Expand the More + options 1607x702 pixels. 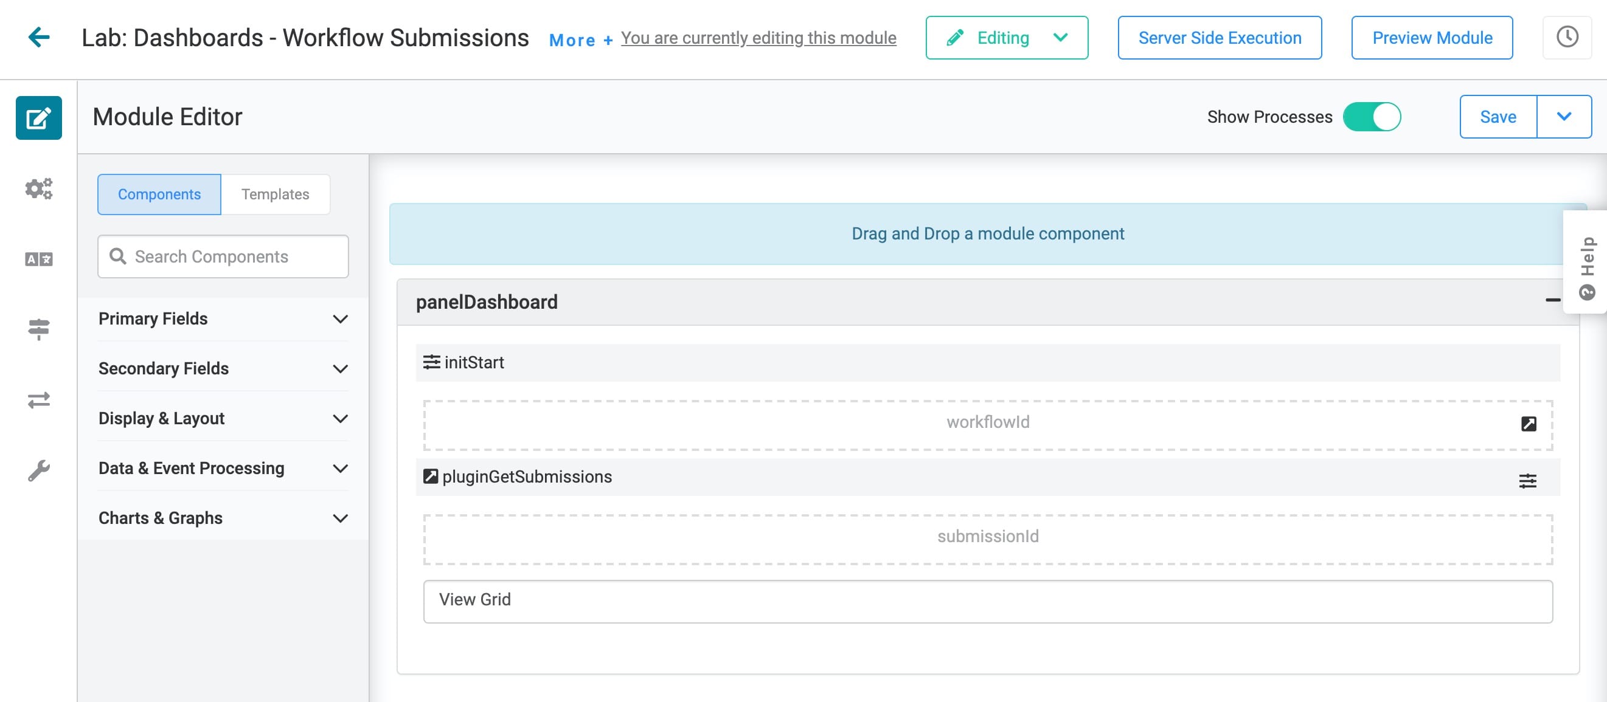[x=581, y=40]
